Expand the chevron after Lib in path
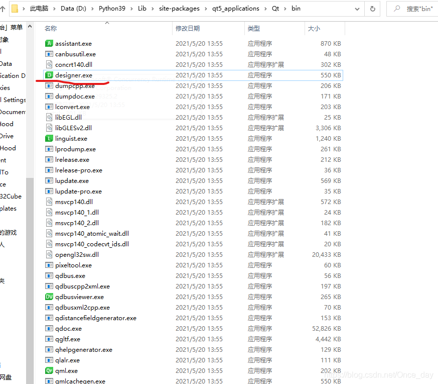Image resolution: width=438 pixels, height=384 pixels. (x=153, y=9)
